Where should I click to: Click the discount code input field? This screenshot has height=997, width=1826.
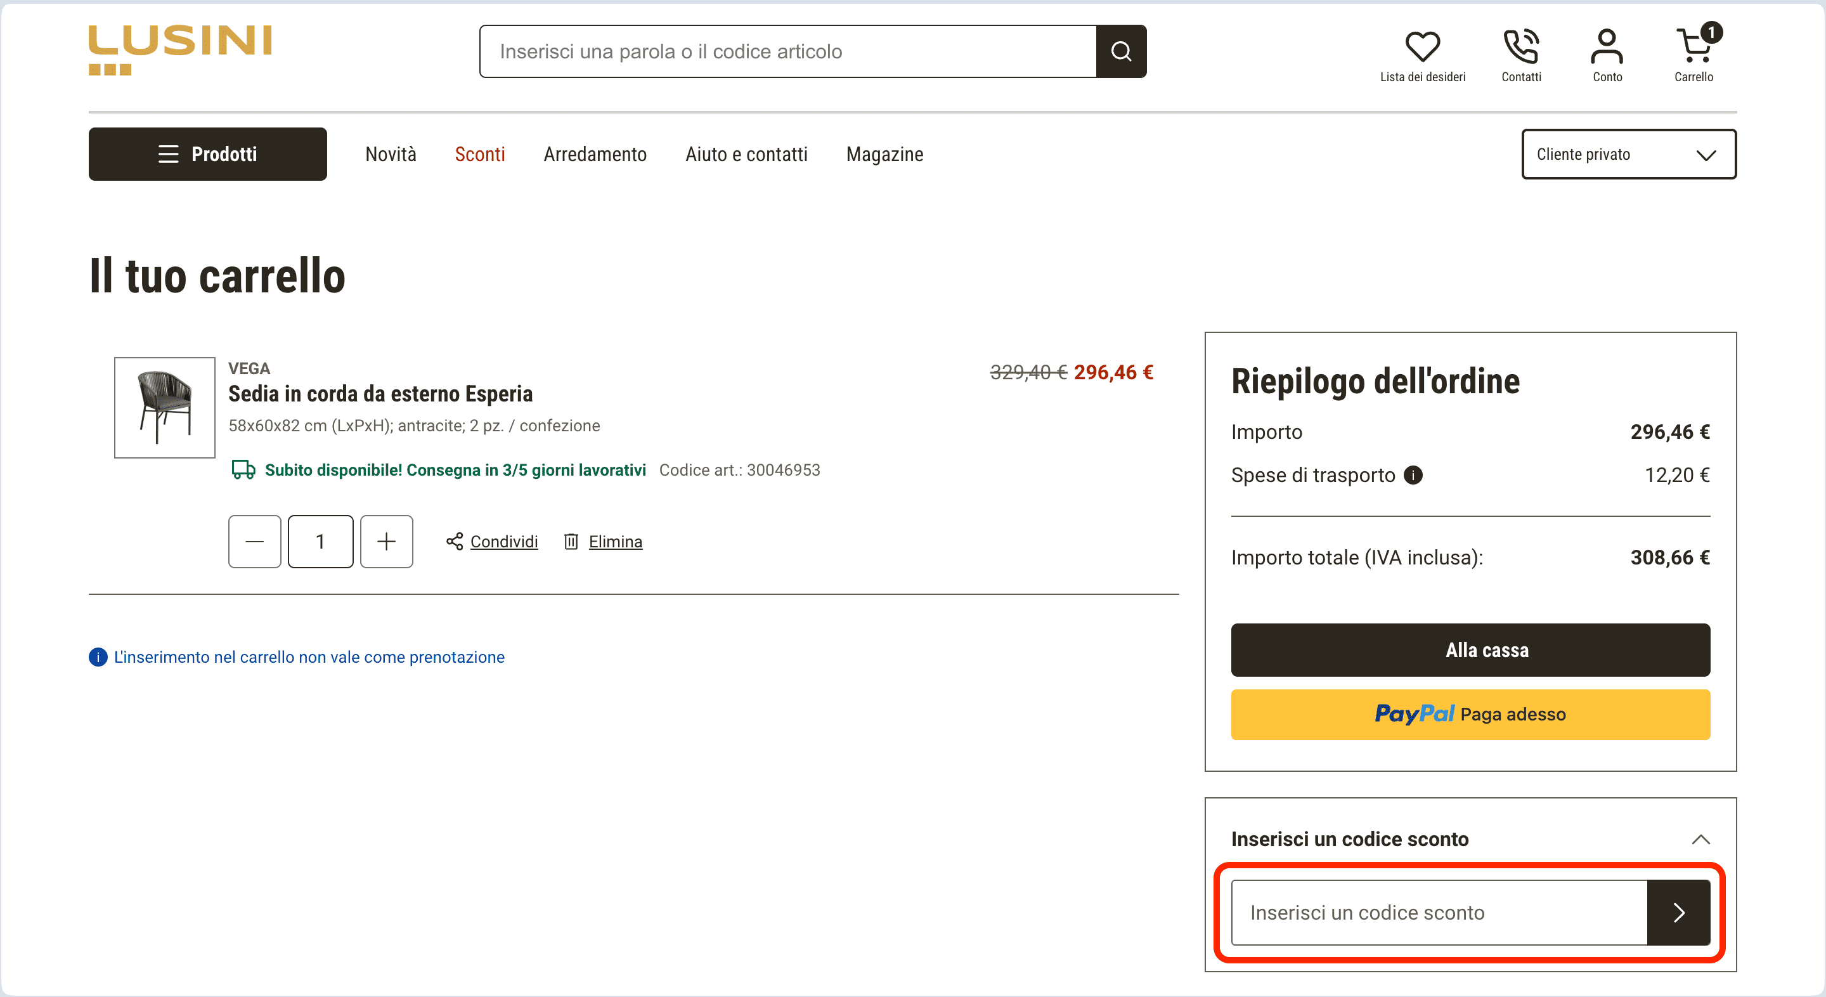1440,913
